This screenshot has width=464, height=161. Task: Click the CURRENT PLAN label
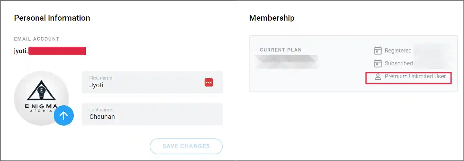[281, 50]
